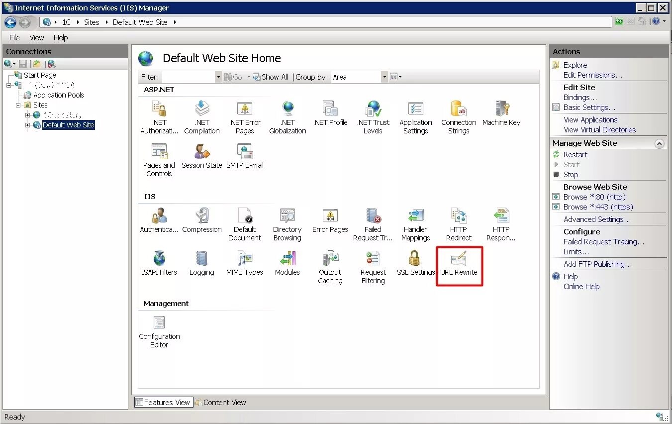Open the Basic Settings link
Screen dimensions: 672x424
click(x=589, y=107)
